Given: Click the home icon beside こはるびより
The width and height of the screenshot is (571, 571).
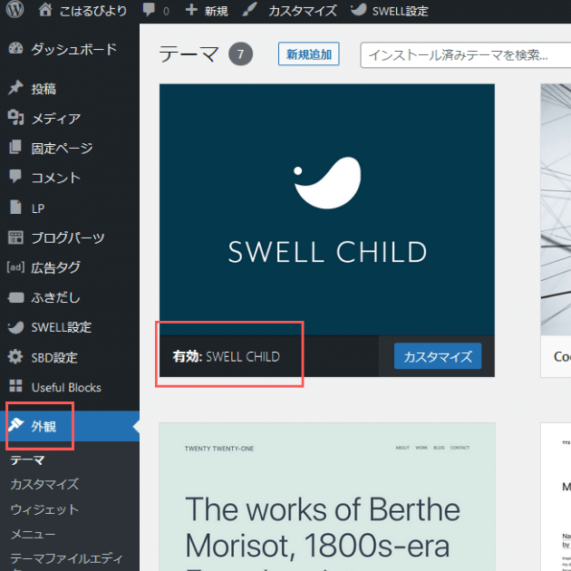Looking at the screenshot, I should point(45,10).
